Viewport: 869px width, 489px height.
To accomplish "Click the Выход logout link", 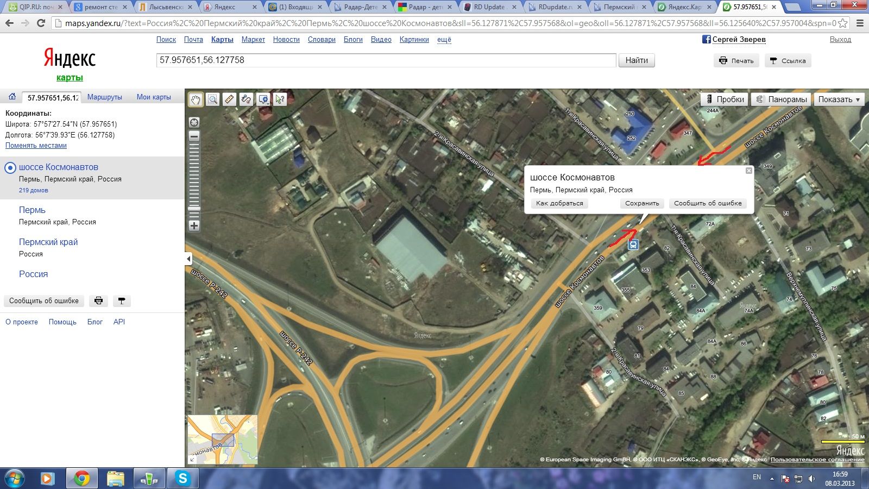I will pyautogui.click(x=840, y=40).
